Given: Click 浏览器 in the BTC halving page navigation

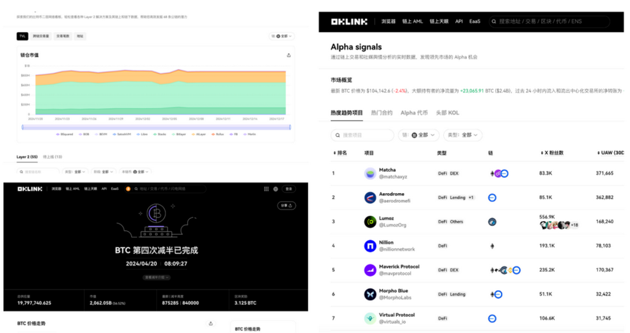Looking at the screenshot, I should tap(56, 189).
